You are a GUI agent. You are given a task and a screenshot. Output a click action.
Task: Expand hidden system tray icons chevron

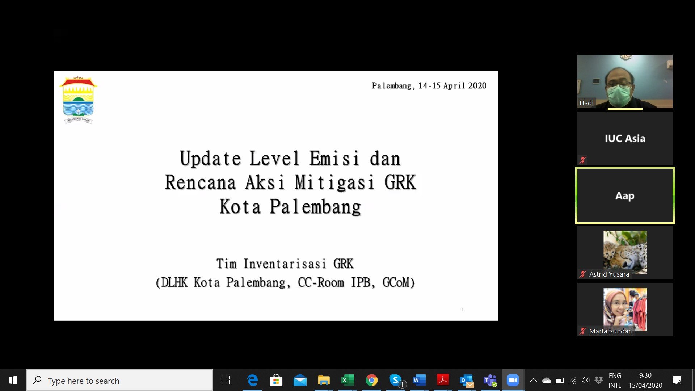[533, 380]
